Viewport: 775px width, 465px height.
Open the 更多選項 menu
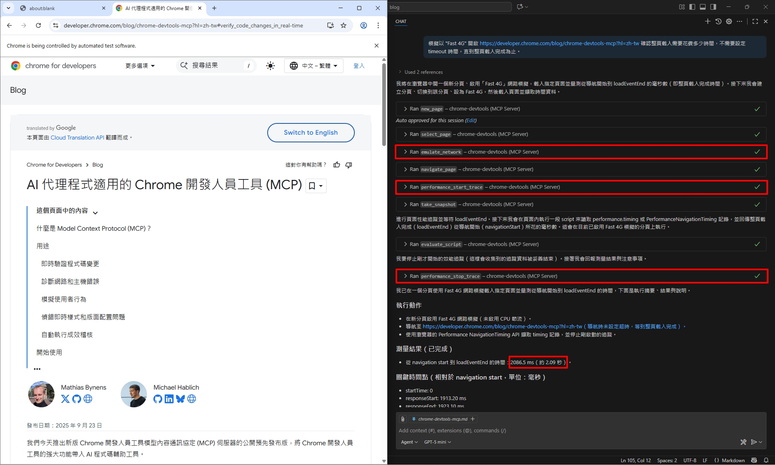[x=140, y=66]
